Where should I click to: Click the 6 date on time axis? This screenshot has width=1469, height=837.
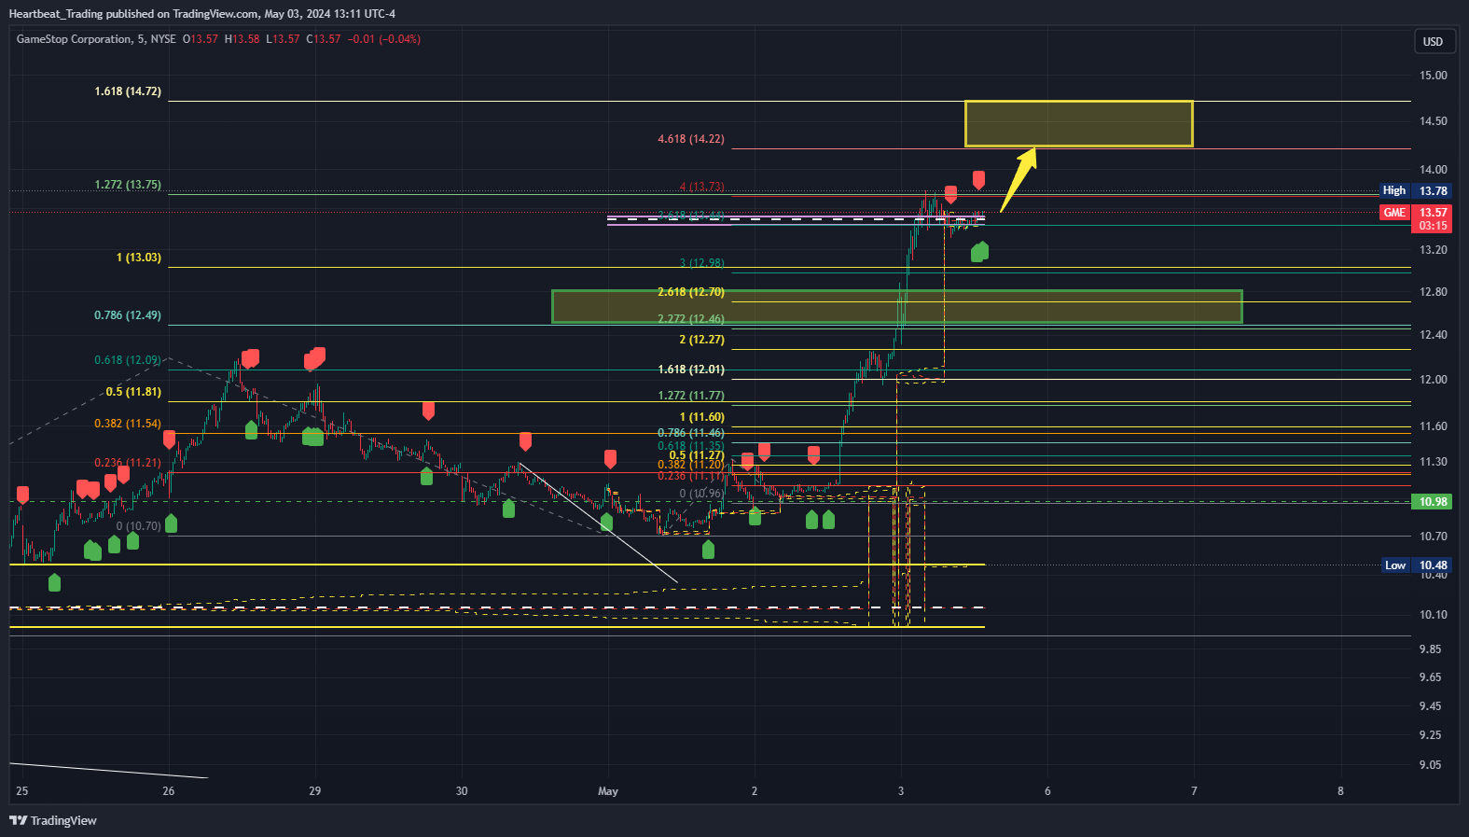point(1047,791)
